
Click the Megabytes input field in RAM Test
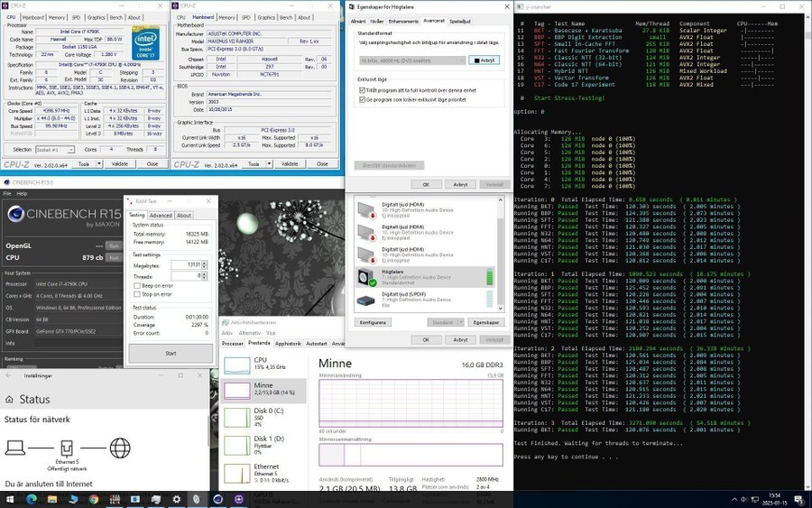185,264
